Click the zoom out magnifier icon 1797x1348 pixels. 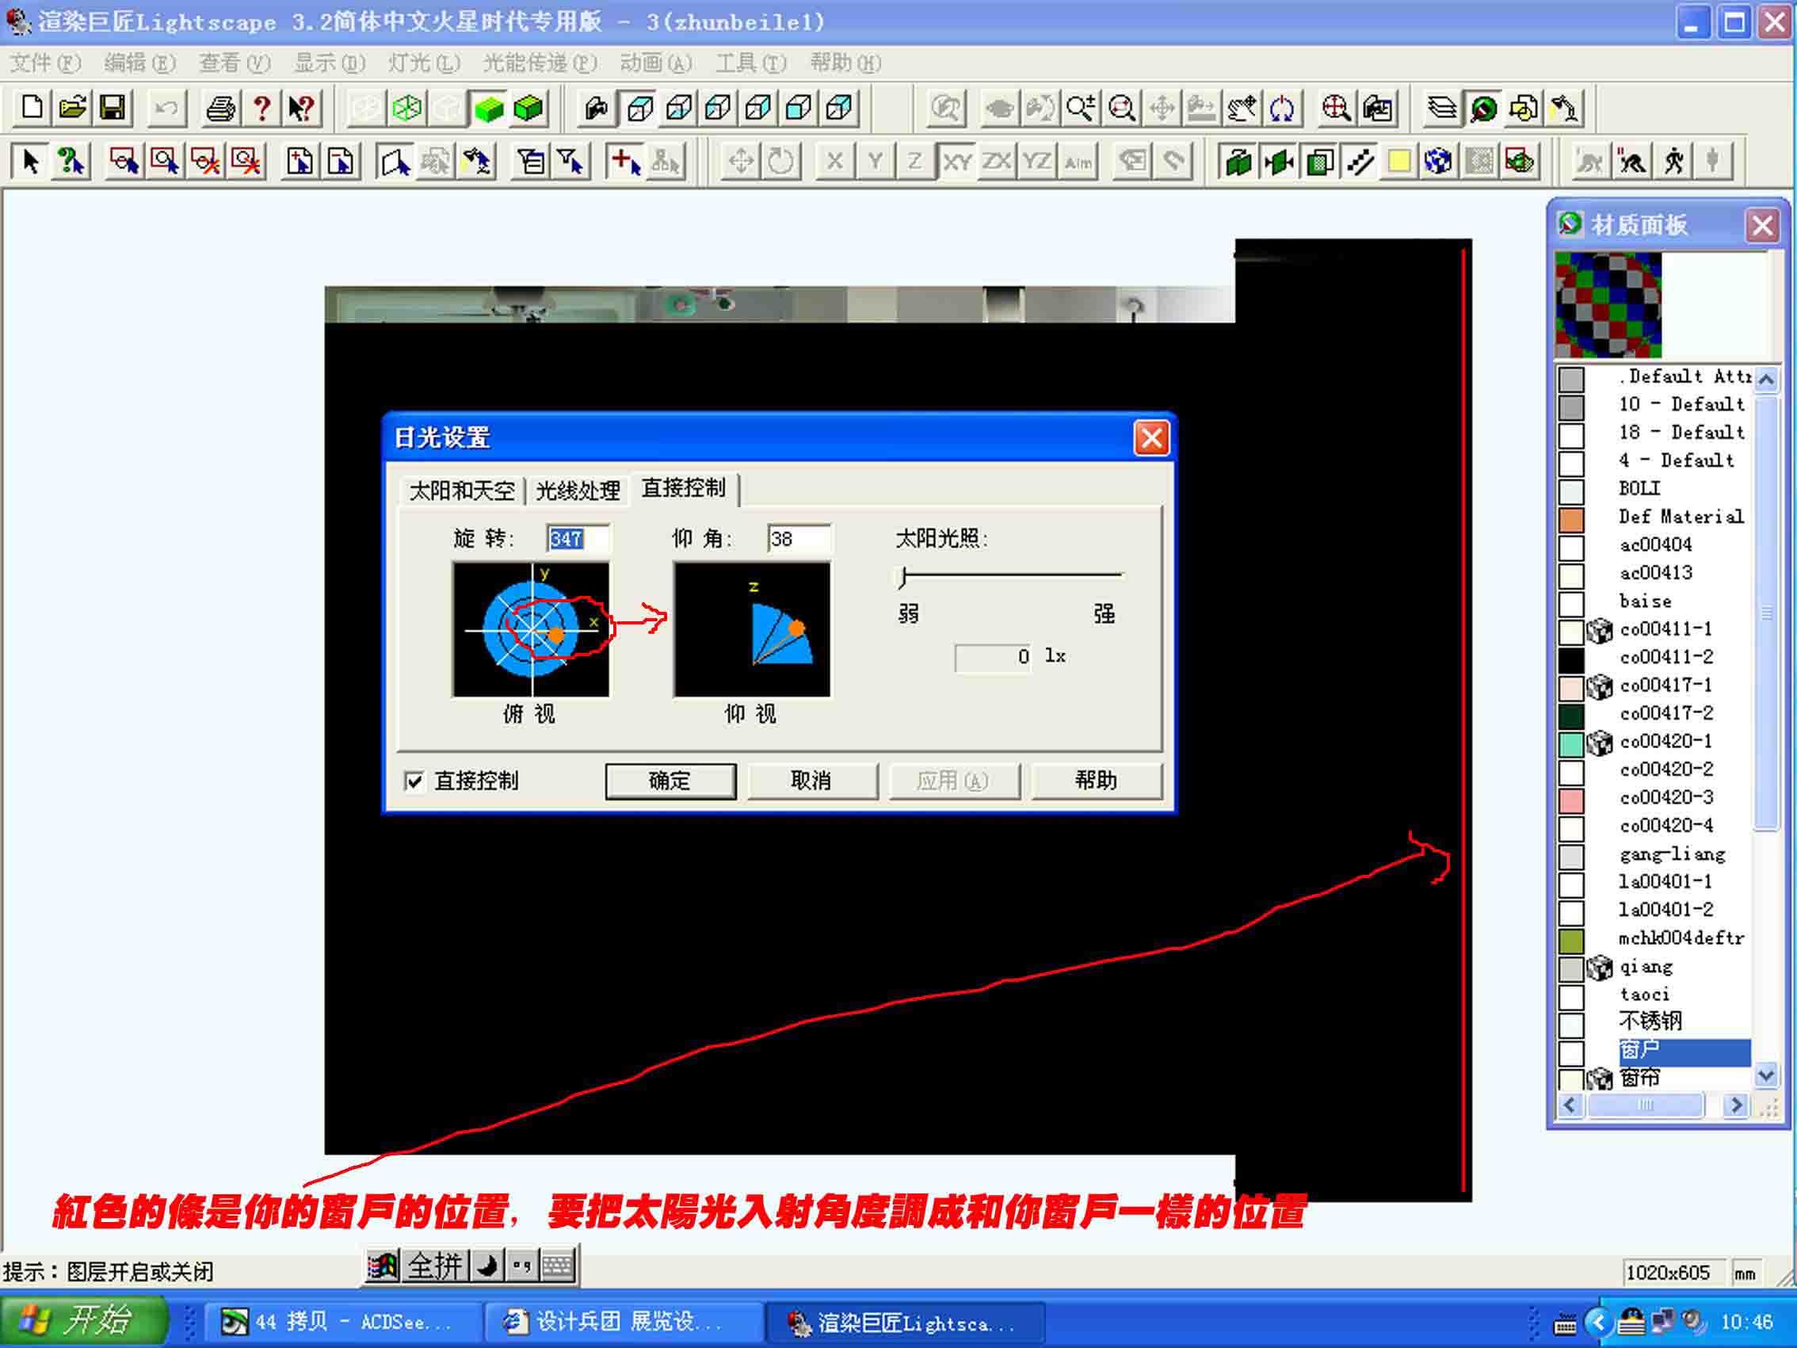(x=1122, y=108)
